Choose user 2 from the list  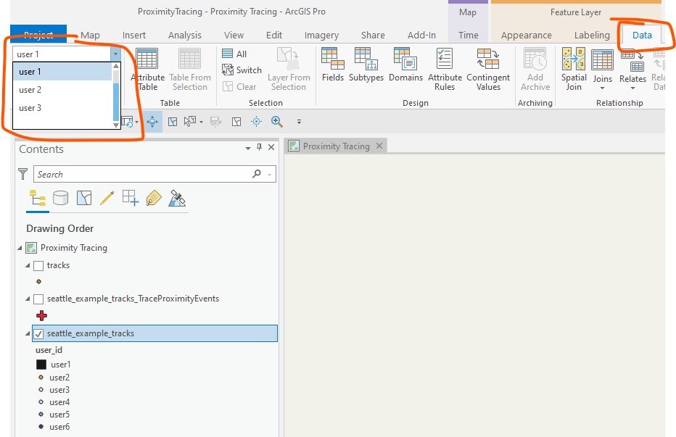[62, 90]
